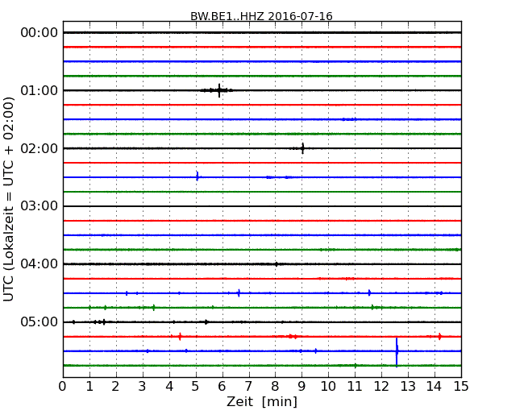Image resolution: width=524 pixels, height=419 pixels.
Task: Click the 05:00 time label
Action: pyautogui.click(x=40, y=322)
